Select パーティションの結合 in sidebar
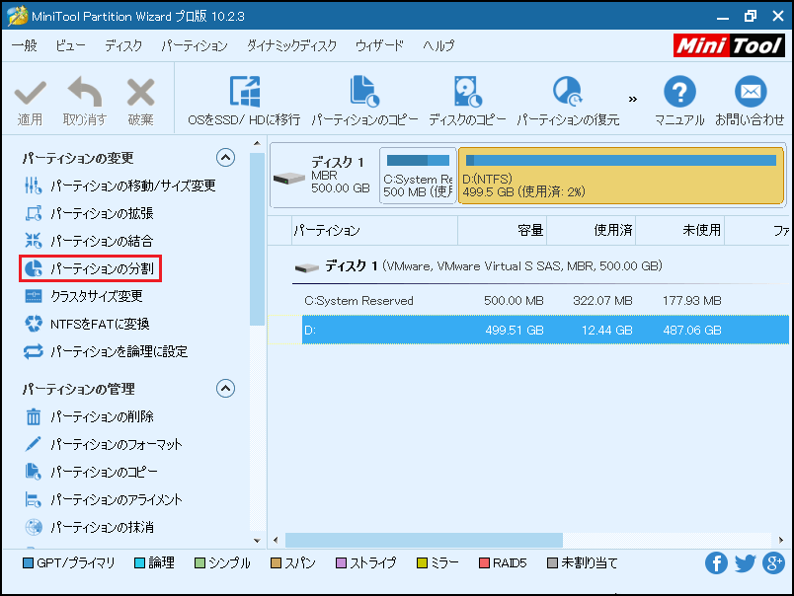Image resolution: width=794 pixels, height=596 pixels. tap(89, 241)
